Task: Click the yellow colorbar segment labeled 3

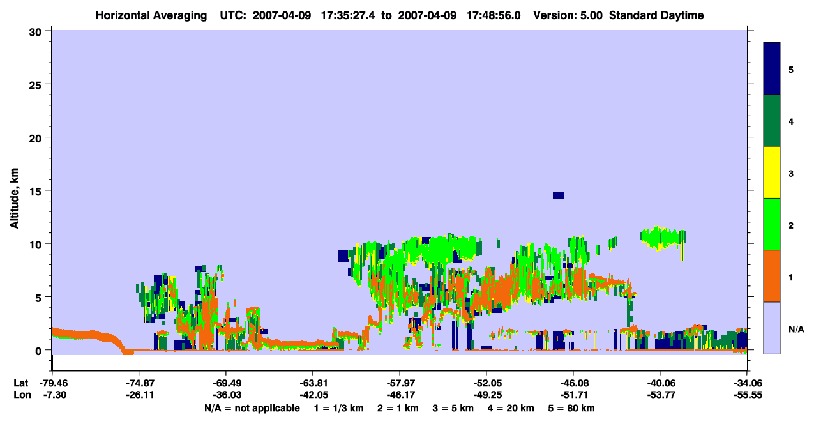Action: pyautogui.click(x=772, y=172)
